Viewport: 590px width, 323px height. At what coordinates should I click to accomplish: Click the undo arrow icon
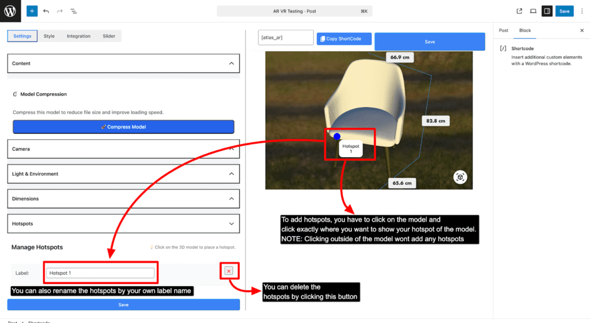[x=46, y=11]
